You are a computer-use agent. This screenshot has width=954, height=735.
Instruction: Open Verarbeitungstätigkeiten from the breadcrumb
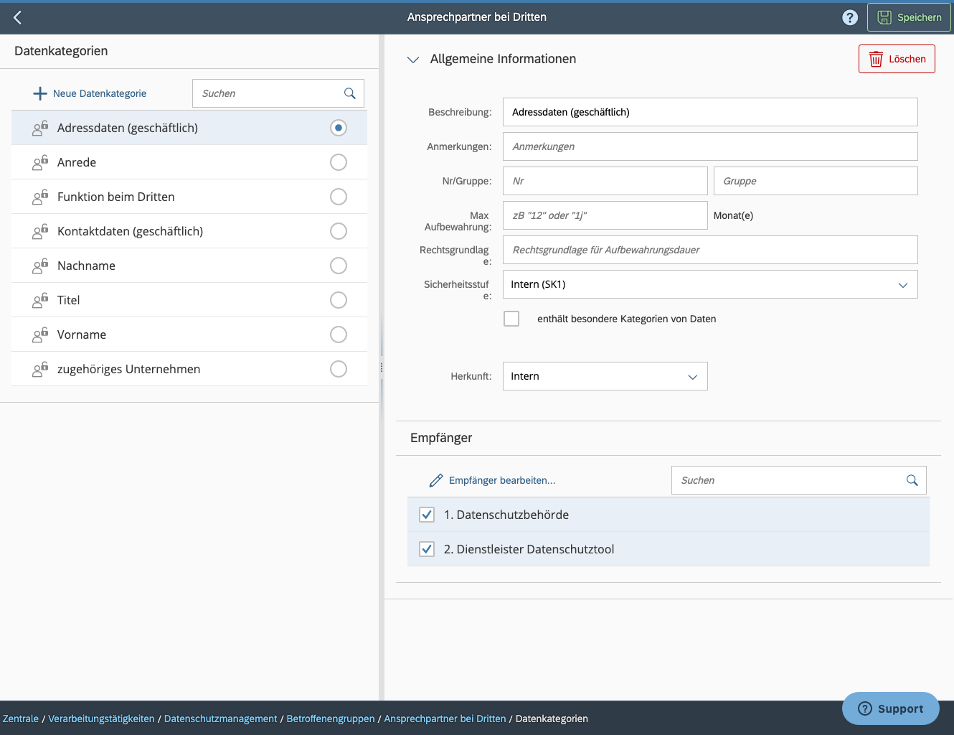100,718
